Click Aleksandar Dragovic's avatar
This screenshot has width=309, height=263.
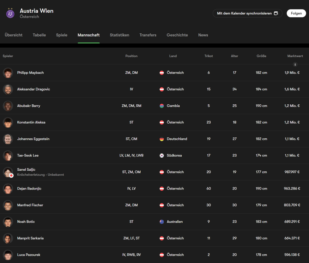point(8,89)
